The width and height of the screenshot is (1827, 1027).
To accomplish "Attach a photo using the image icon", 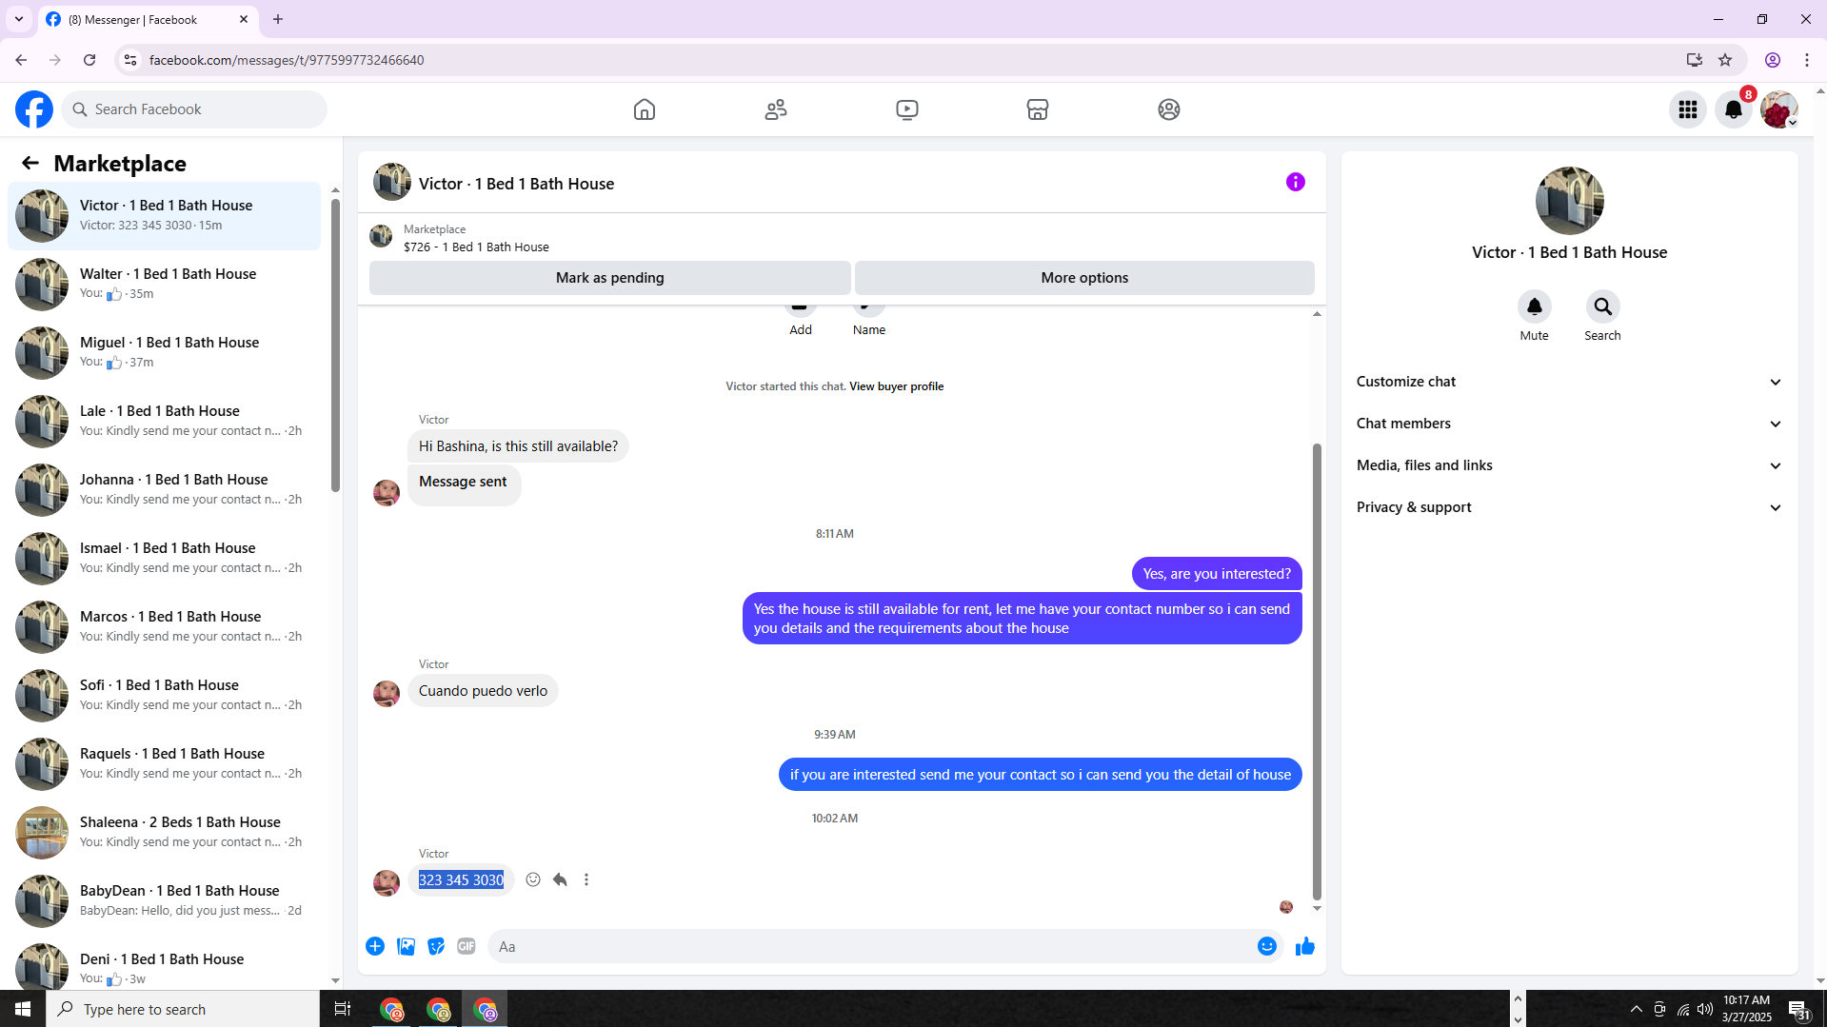I will pos(406,946).
